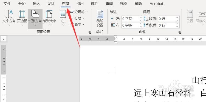Decrease 段后 spacing with the down arrow
This screenshot has width=206, height=102.
[177, 27]
